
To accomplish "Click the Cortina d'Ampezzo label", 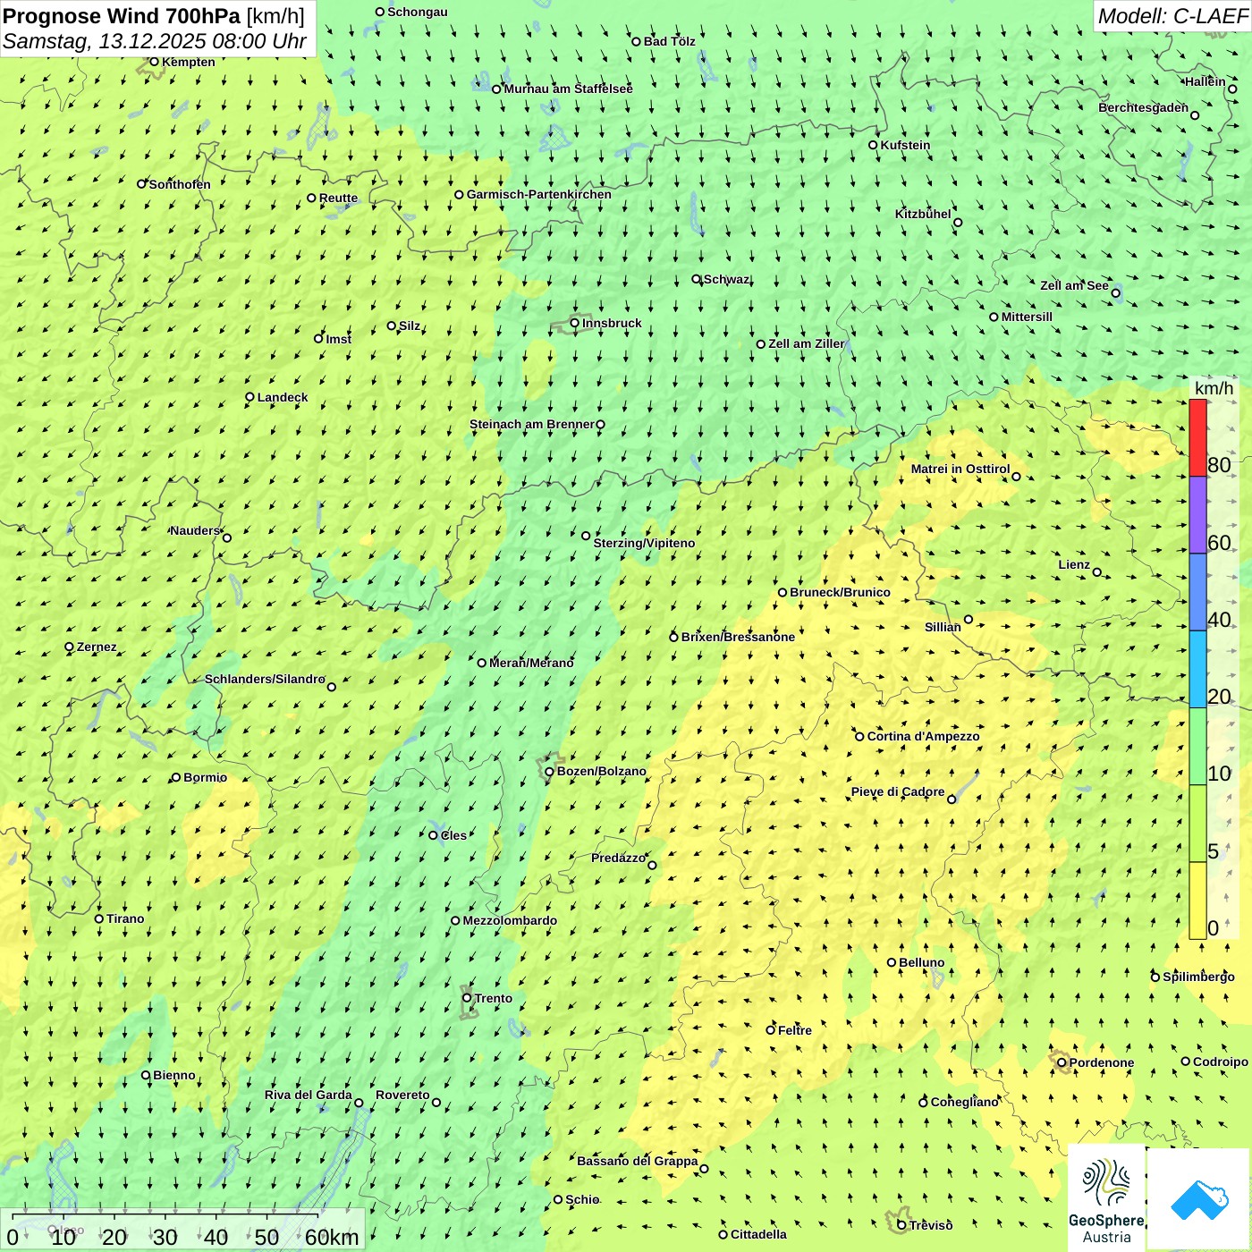I will click(924, 736).
